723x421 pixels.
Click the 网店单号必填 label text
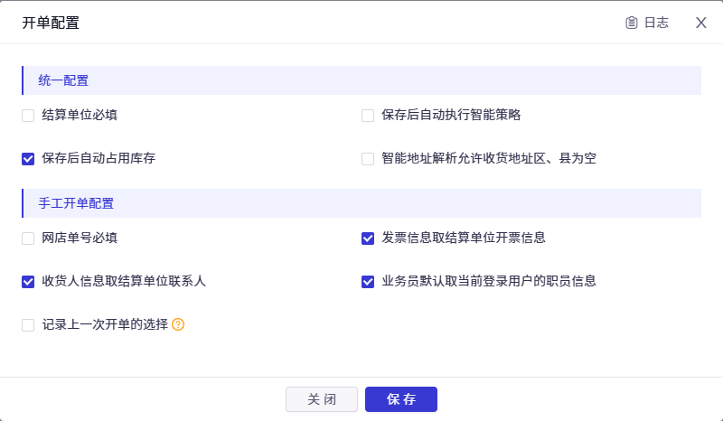(x=80, y=238)
